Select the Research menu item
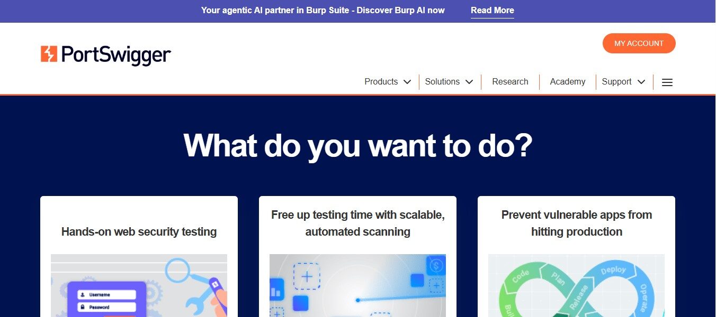Screen dimensions: 716x317 click(510, 82)
